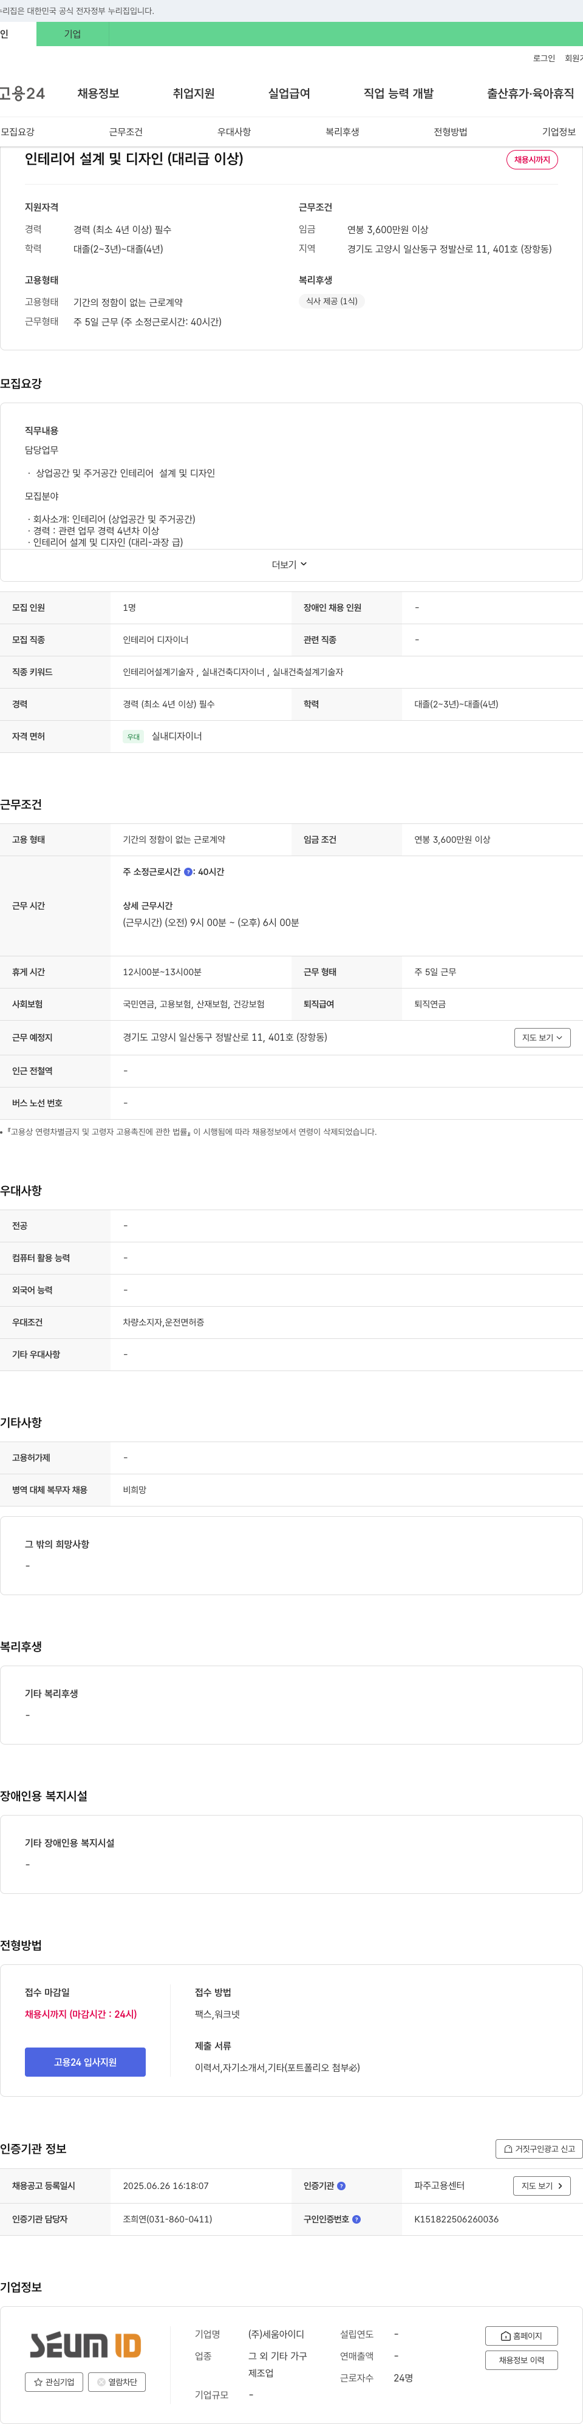Click 인테리어 디자이너 job category value
This screenshot has height=2424, width=583.
coord(155,640)
